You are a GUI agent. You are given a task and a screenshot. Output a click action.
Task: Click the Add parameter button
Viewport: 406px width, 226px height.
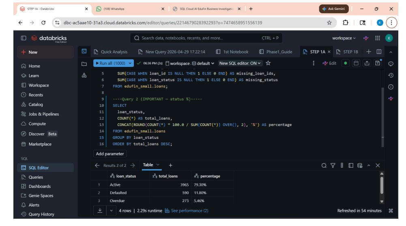click(x=110, y=154)
